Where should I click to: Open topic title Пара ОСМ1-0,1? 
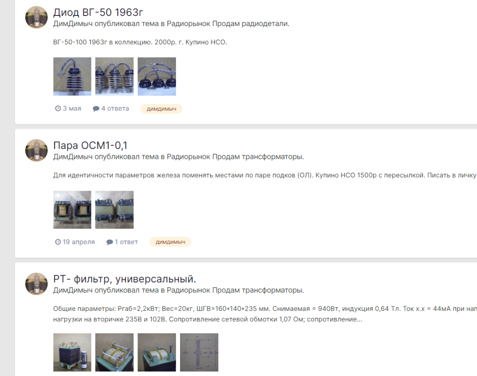(90, 145)
